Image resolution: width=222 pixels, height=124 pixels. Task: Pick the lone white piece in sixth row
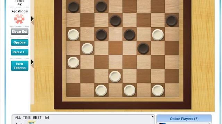click(x=115, y=76)
